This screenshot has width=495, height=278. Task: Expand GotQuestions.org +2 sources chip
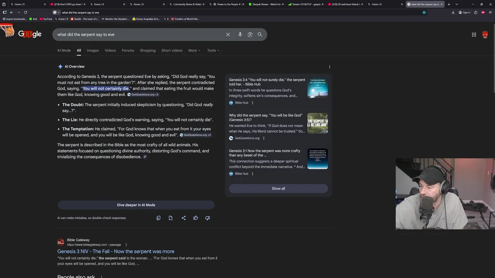pyautogui.click(x=196, y=135)
